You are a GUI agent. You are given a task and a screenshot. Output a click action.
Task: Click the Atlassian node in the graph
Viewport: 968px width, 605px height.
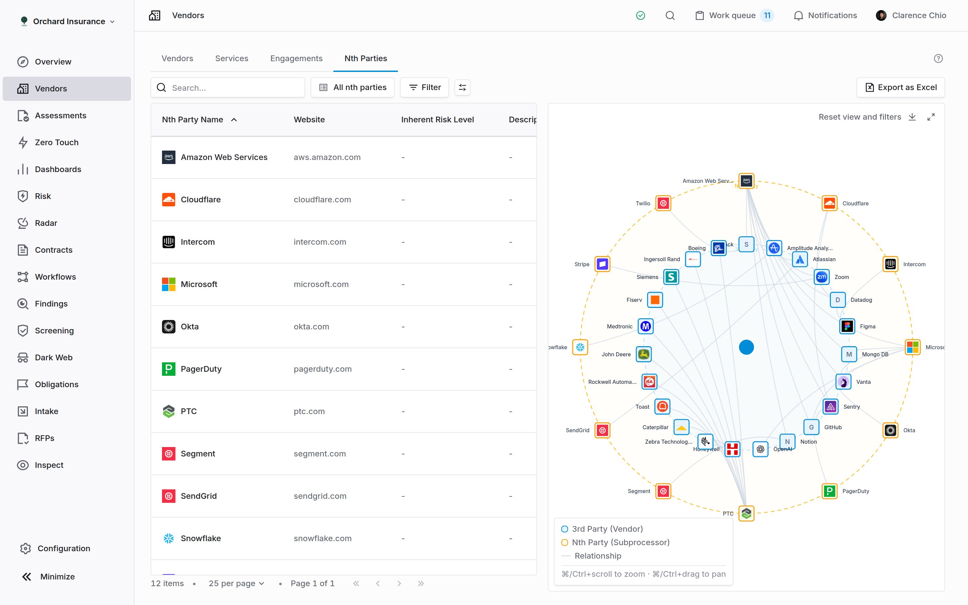click(x=800, y=259)
